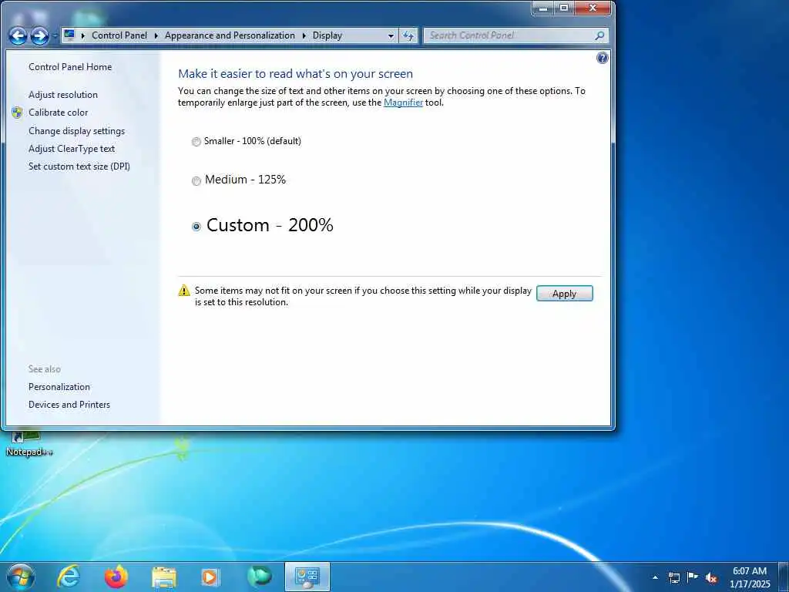Open Personalization under See also
Screen dimensions: 789x592
click(59, 387)
